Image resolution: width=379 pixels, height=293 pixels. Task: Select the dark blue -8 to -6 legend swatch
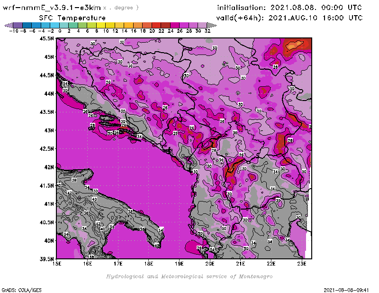click(27, 25)
